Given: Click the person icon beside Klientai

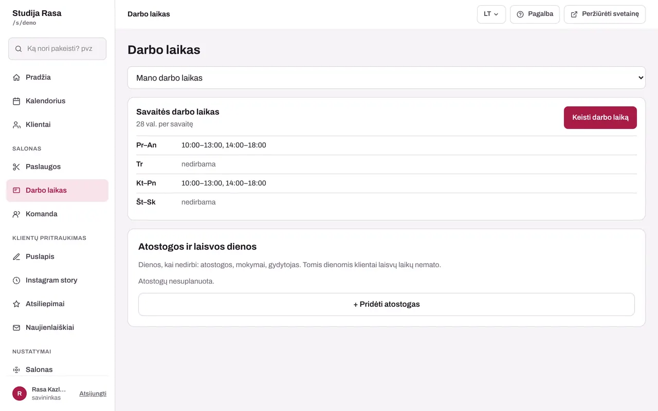Looking at the screenshot, I should (x=16, y=125).
